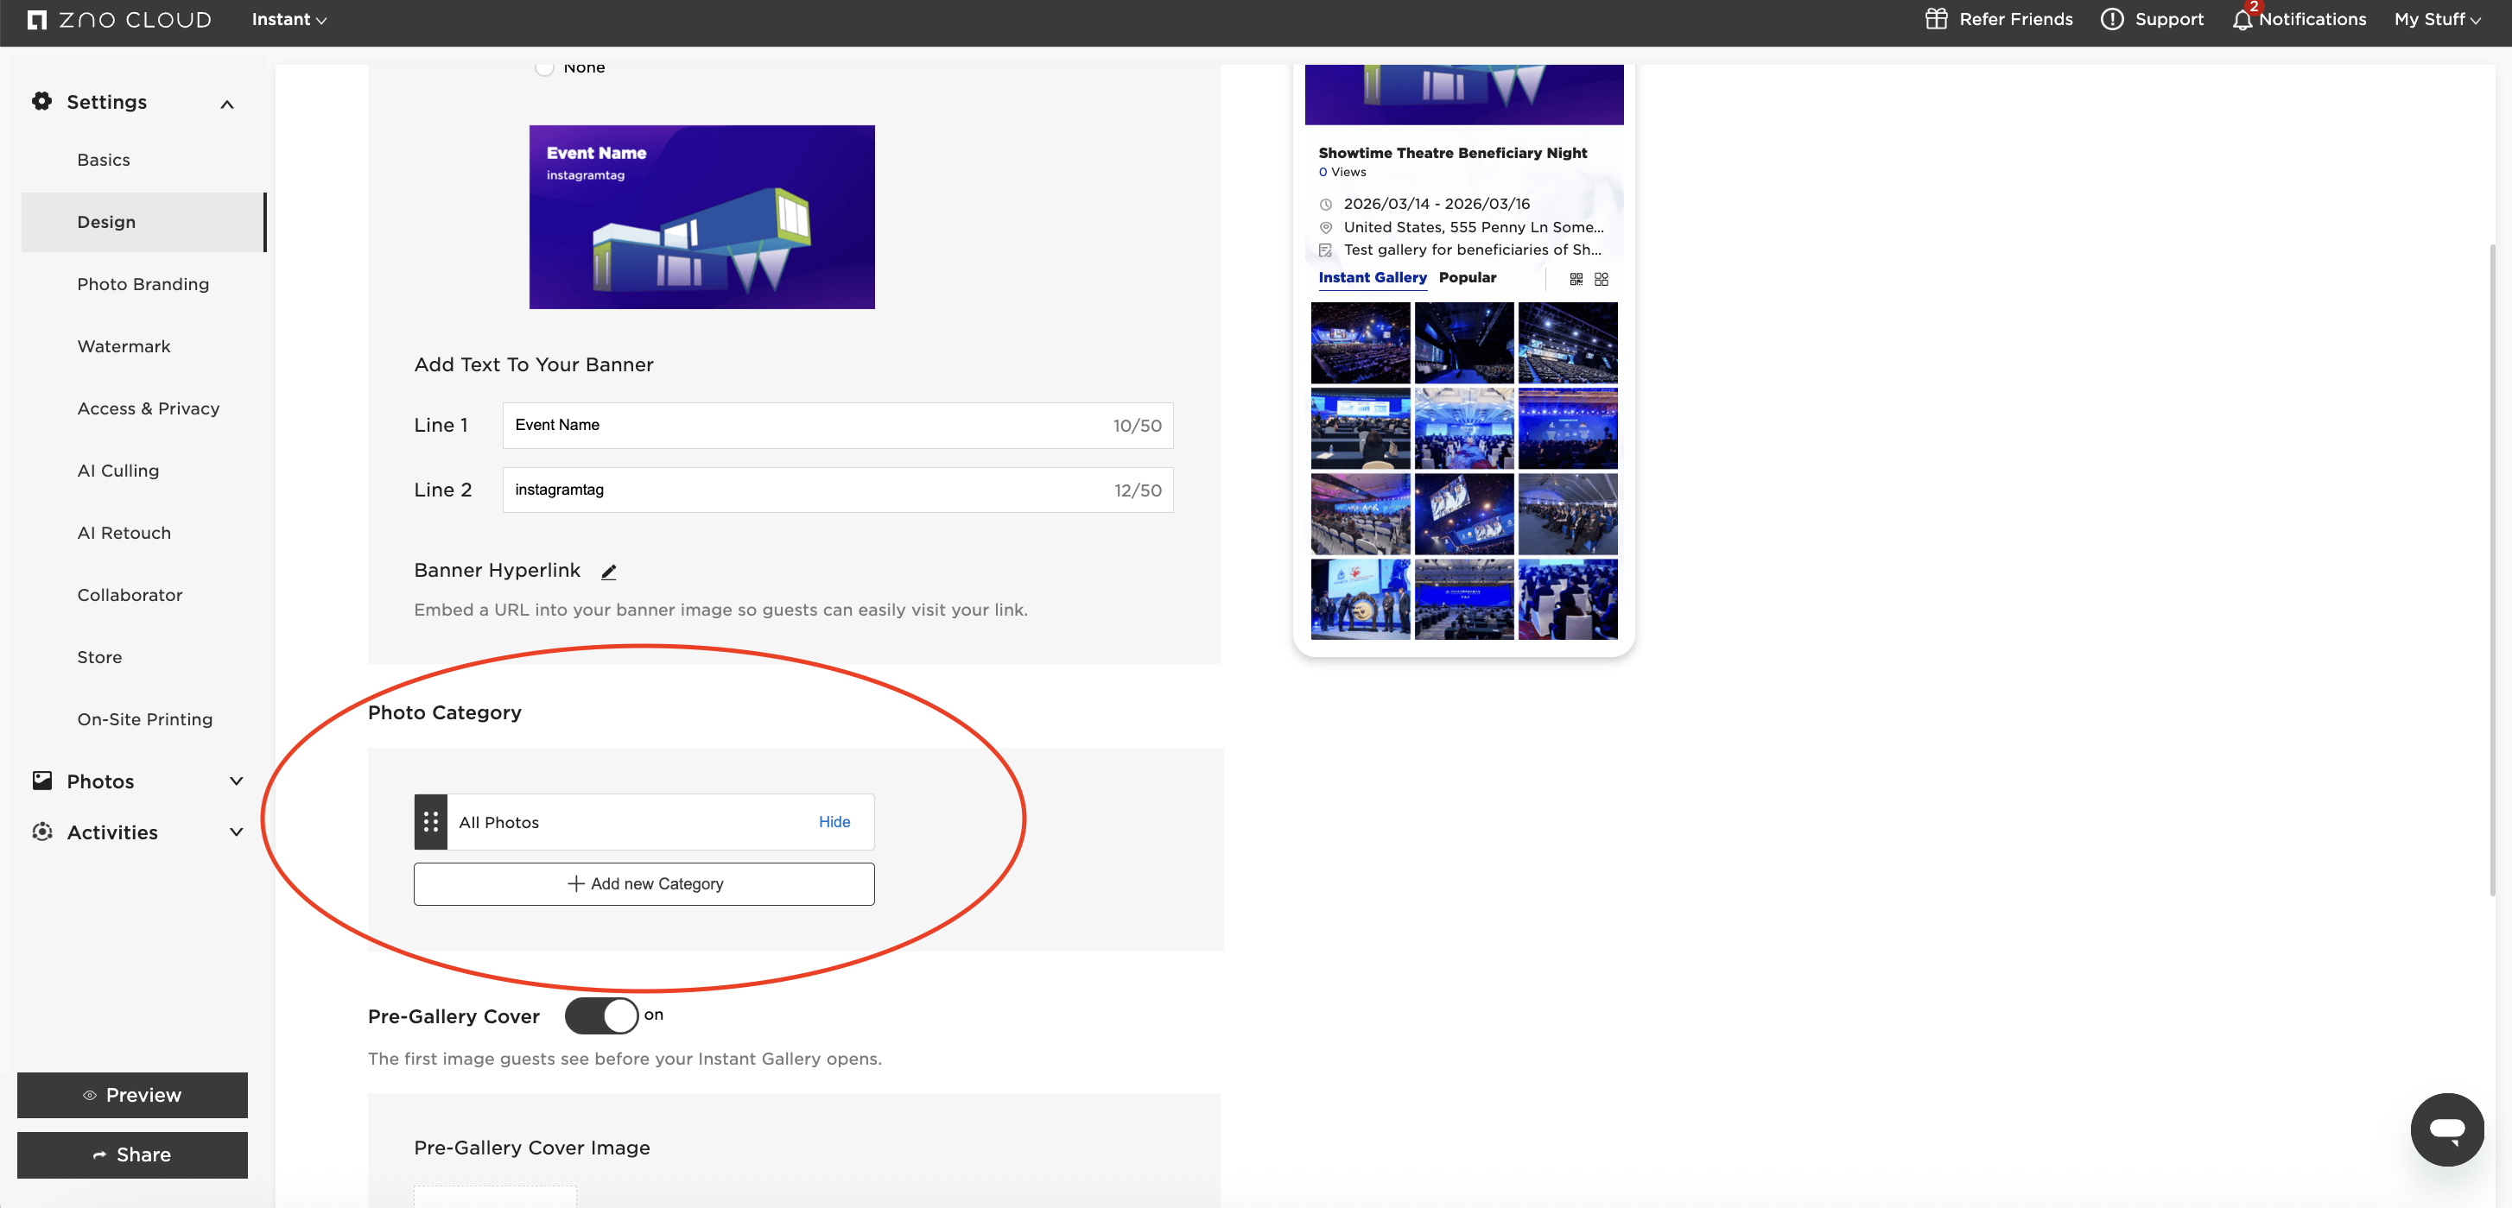Click the Support exclamation icon
This screenshot has height=1208, width=2512.
(x=2111, y=20)
